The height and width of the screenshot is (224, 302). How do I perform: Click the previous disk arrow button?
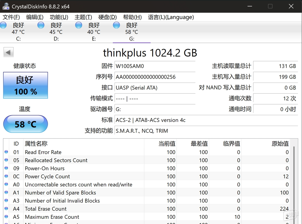9,52
